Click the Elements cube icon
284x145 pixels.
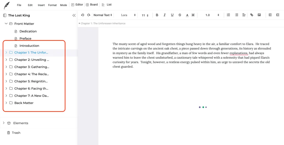(x=9, y=123)
